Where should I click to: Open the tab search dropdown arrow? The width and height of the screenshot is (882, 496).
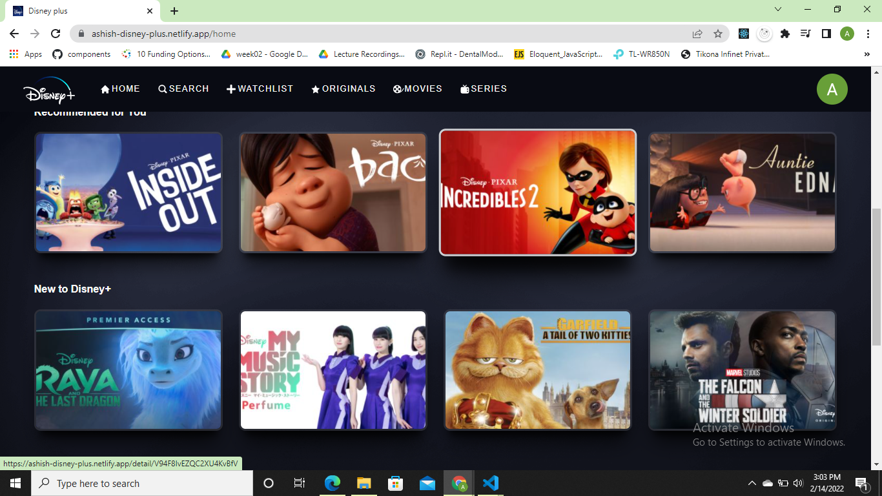pyautogui.click(x=778, y=10)
